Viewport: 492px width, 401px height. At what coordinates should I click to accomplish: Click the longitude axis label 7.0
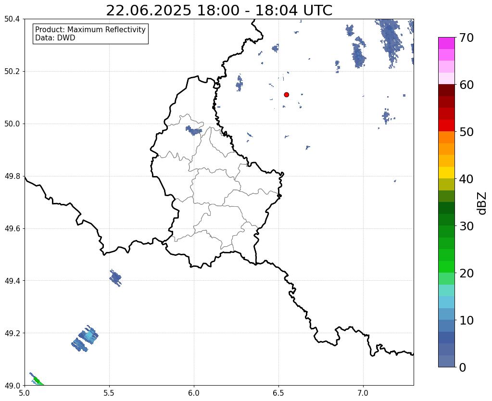[x=363, y=393]
